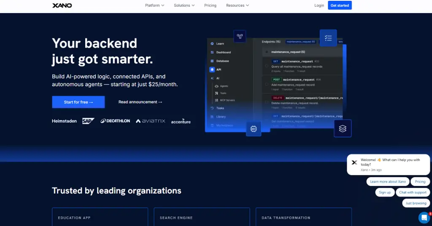
Task: Click 'Trusted by leading organizations' heading
Action: point(116,191)
